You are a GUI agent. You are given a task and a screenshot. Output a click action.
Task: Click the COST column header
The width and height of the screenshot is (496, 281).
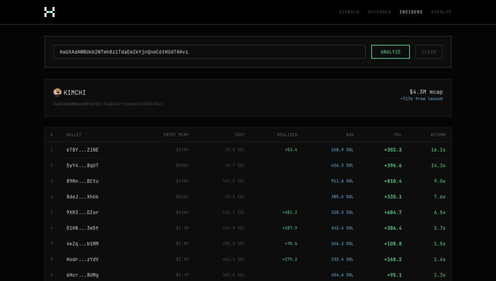pyautogui.click(x=240, y=135)
